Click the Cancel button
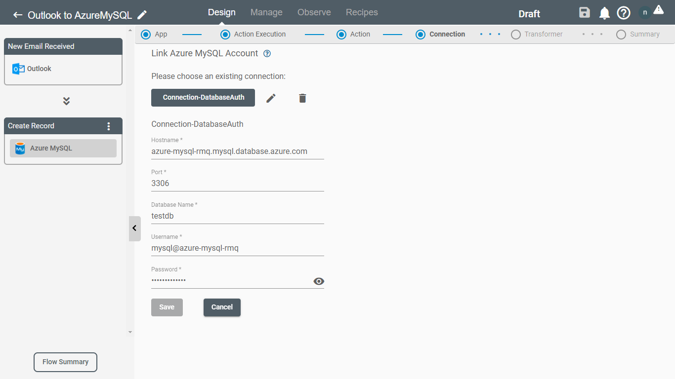 pyautogui.click(x=222, y=307)
